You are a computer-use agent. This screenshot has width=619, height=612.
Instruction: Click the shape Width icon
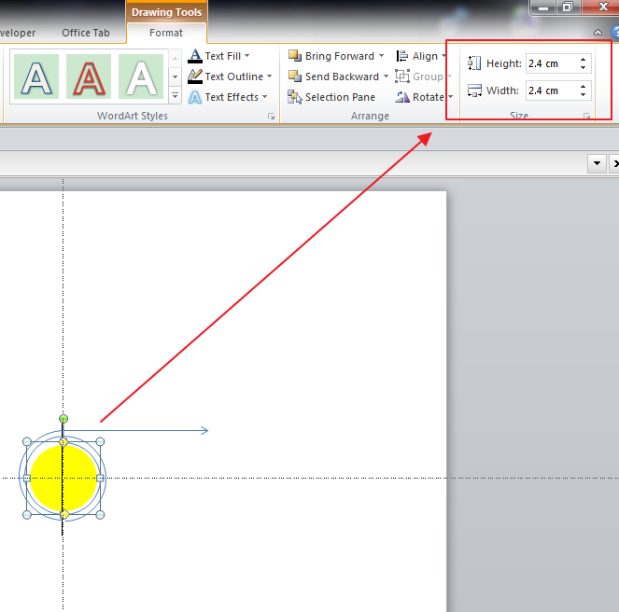(474, 90)
